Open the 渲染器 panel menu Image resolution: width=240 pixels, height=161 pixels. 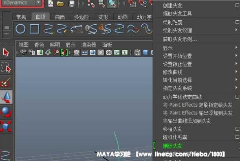88,45
